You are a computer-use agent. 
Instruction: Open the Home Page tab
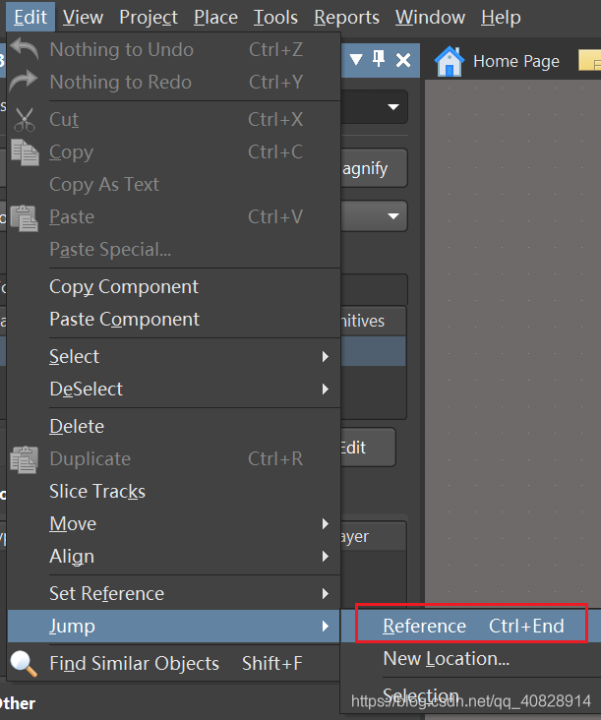click(498, 61)
